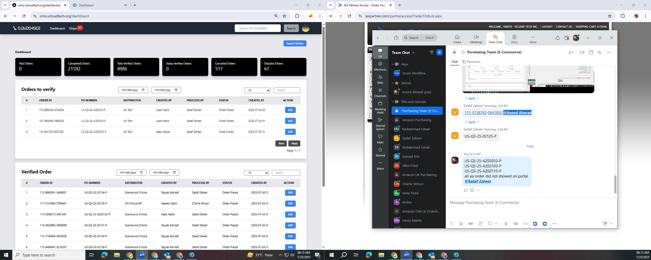Open the More tab in Zoom top bar
Viewport: 651px width, 260px height.
533,39
